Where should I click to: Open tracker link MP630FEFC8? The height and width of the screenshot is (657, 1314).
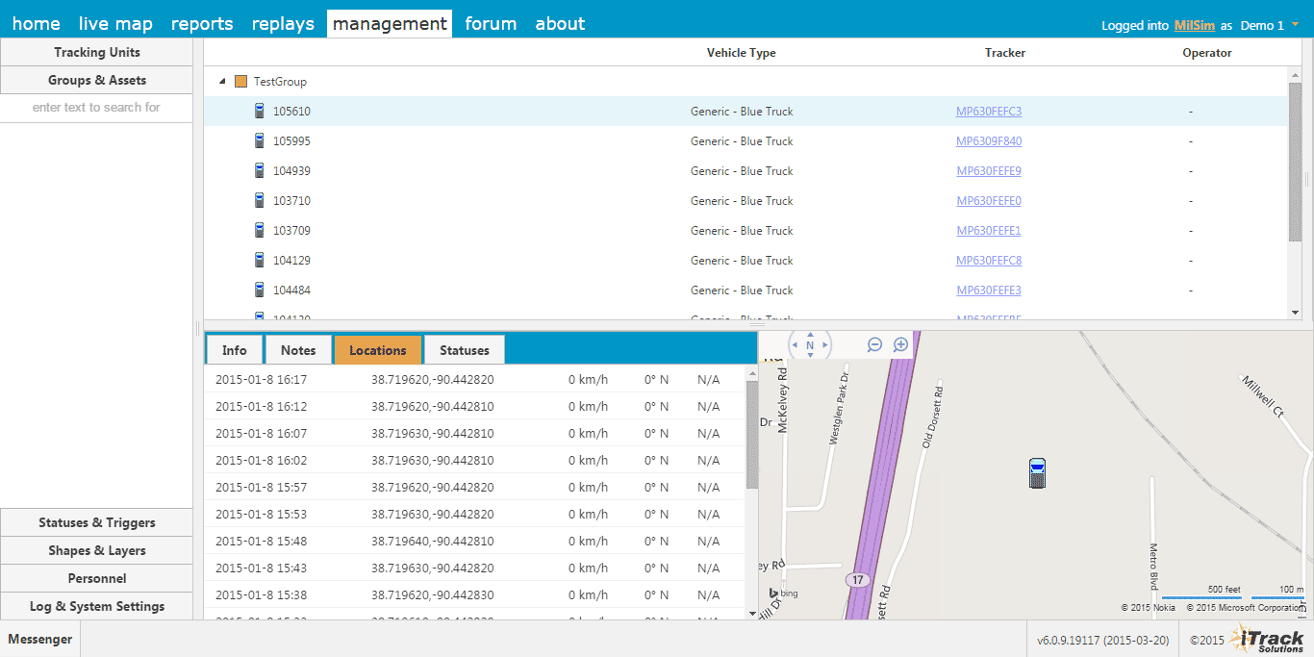[x=989, y=261]
